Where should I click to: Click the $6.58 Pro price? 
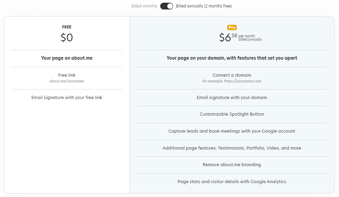click(x=228, y=37)
